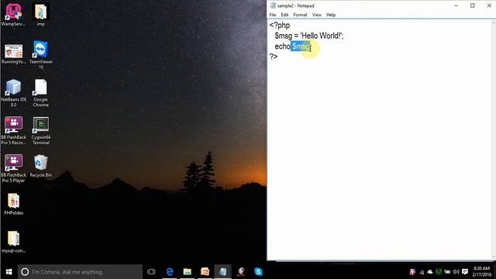Click the highlighted '$msg' selection in Notepad
The image size is (496, 279).
click(301, 46)
